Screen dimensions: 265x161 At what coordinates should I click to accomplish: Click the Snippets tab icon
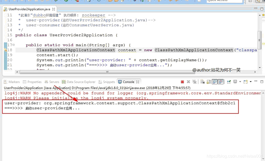pos(100,82)
